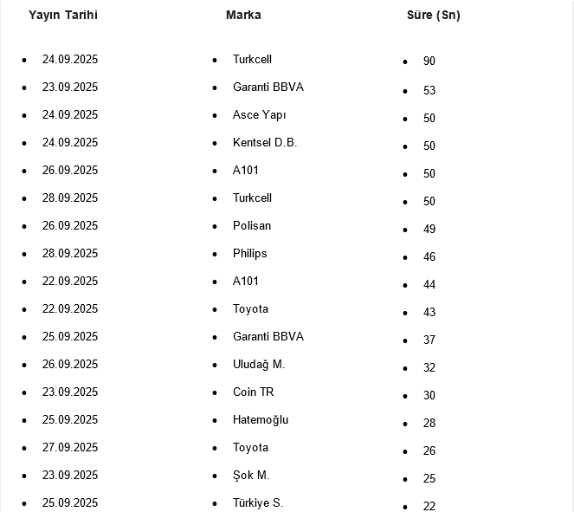Click the duration value 46

(429, 257)
